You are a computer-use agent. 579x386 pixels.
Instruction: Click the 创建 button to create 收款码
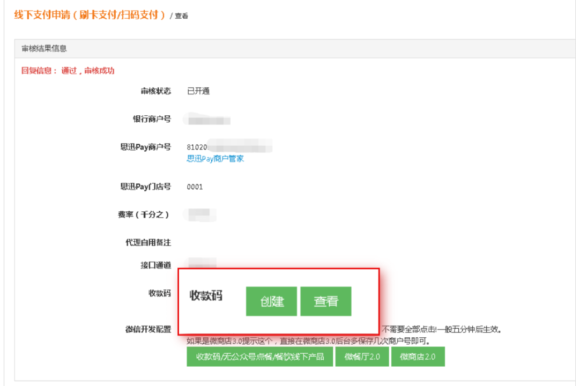coord(271,301)
